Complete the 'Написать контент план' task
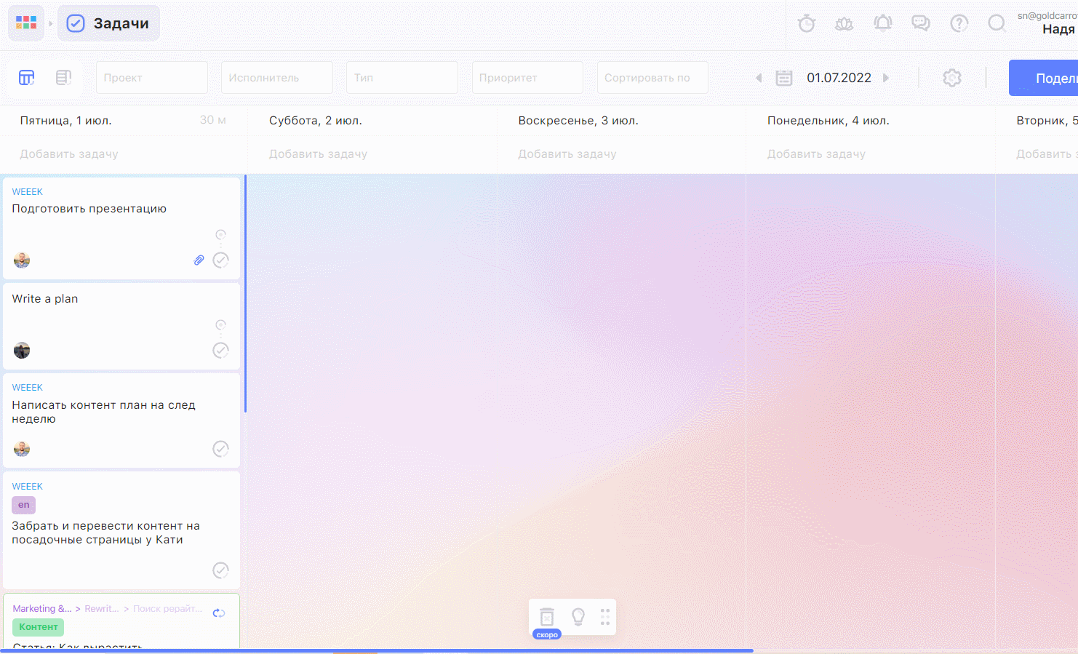1078x654 pixels. [x=220, y=449]
